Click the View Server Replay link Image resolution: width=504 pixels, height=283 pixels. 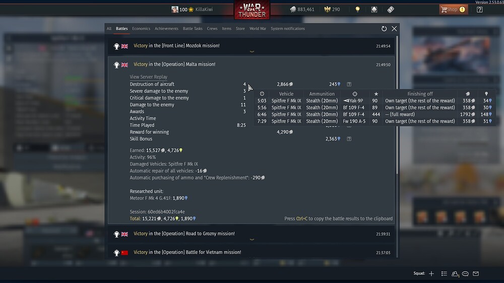click(x=149, y=77)
